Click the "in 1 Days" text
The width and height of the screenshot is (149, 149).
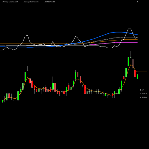pyautogui.click(x=143, y=97)
